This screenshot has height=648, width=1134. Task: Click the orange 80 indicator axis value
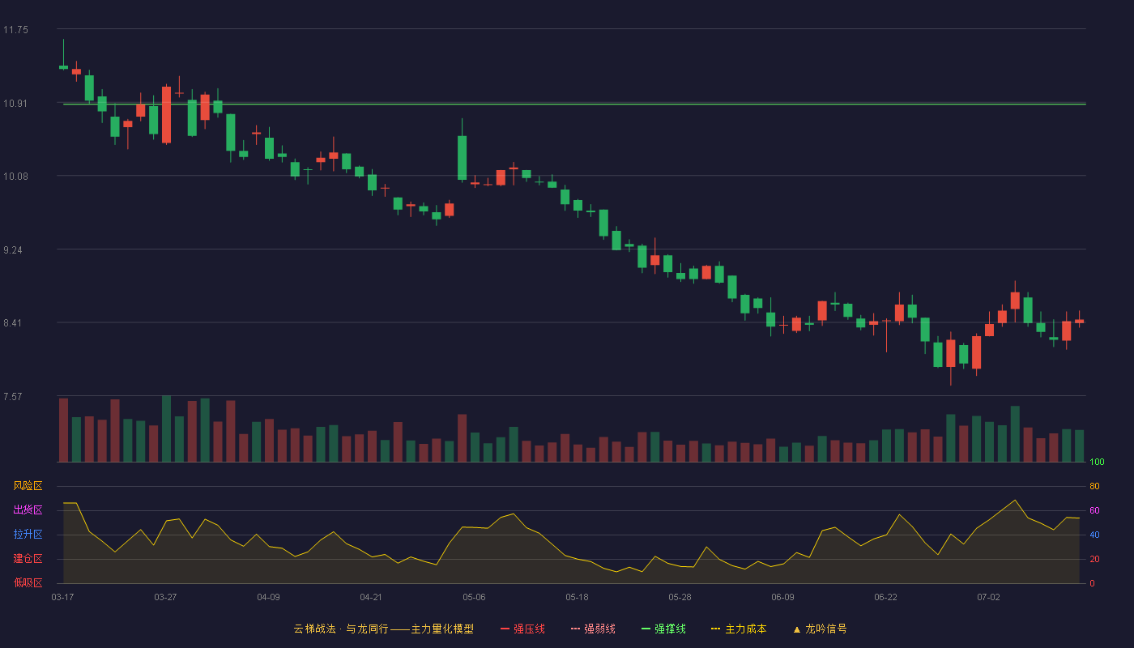tap(1094, 486)
